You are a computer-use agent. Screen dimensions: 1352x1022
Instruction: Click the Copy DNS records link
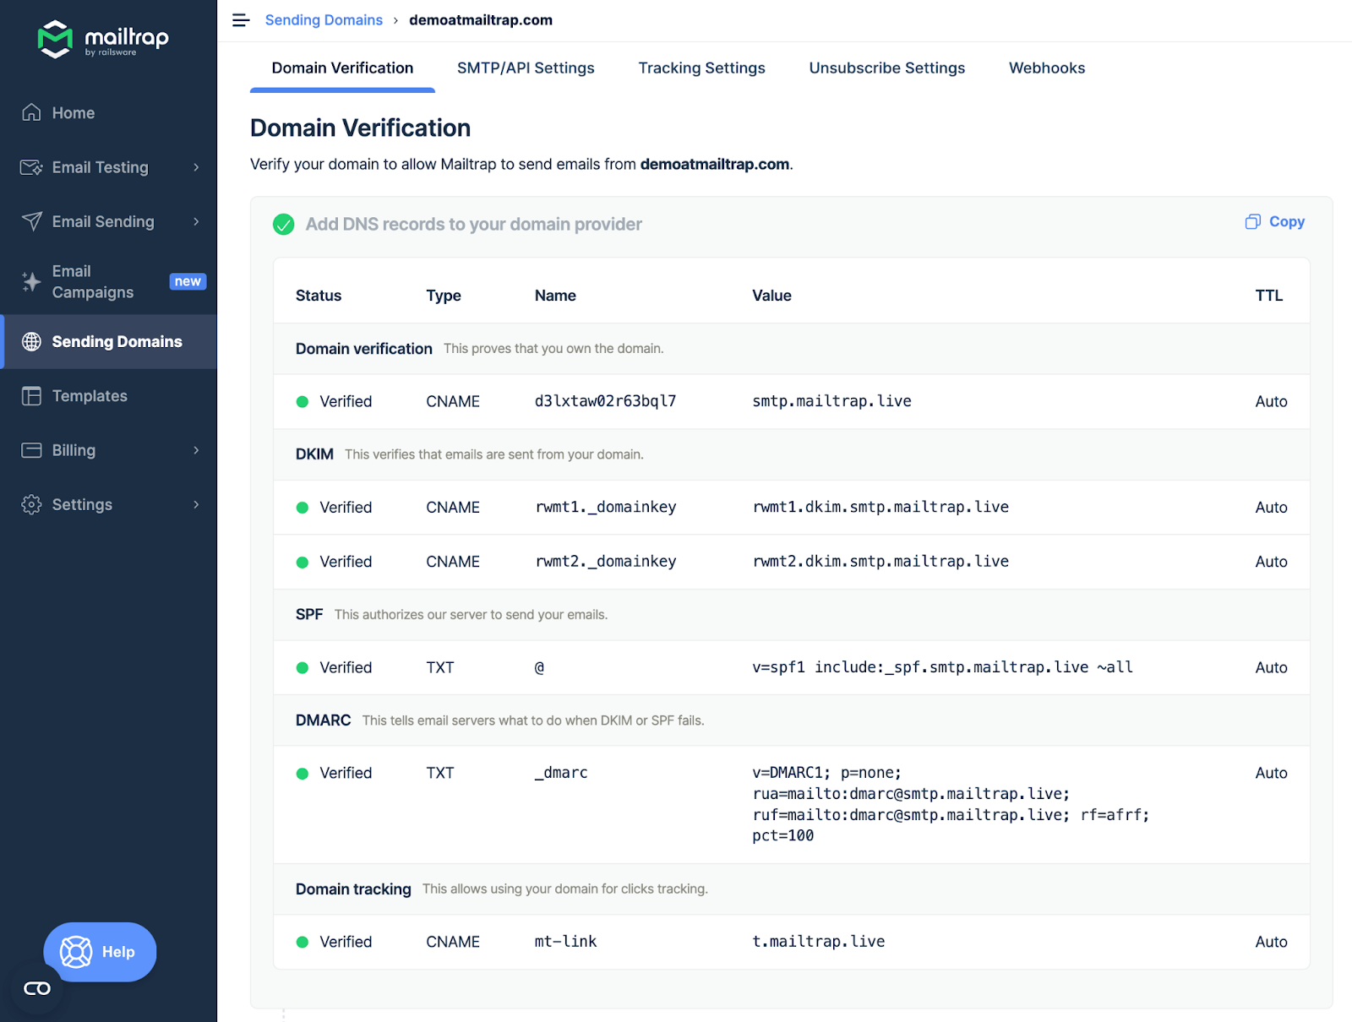1275,221
